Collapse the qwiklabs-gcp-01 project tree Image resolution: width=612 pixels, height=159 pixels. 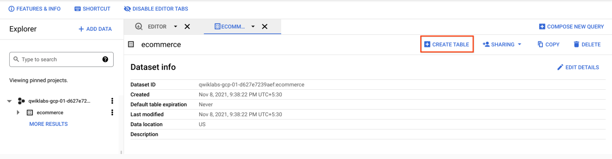(9, 101)
